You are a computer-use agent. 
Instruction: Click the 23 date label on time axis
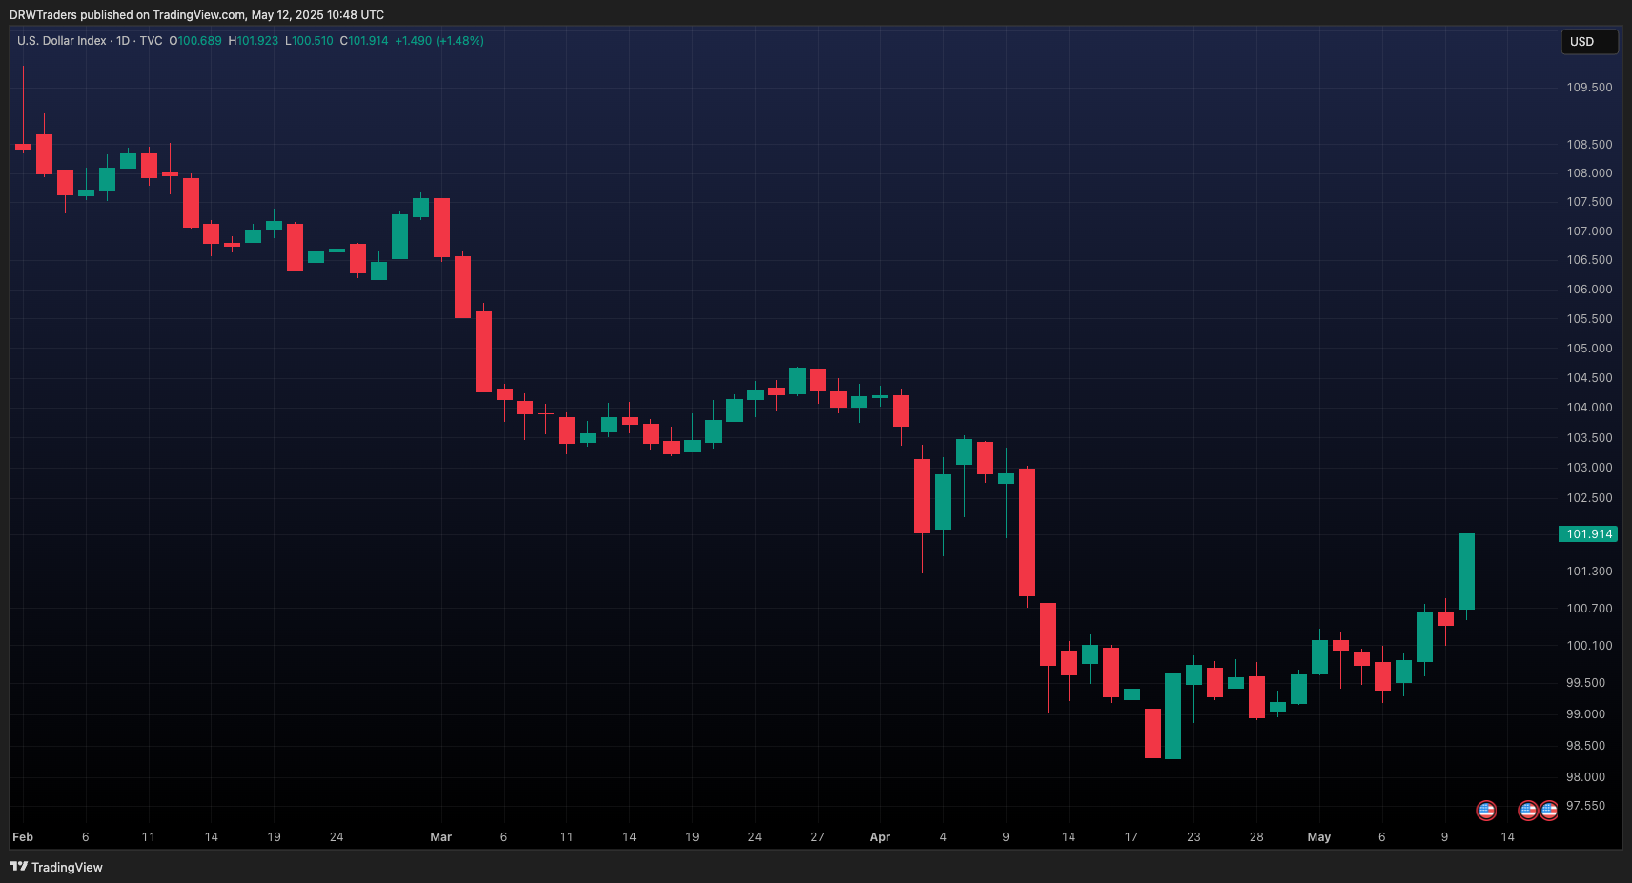click(1193, 837)
